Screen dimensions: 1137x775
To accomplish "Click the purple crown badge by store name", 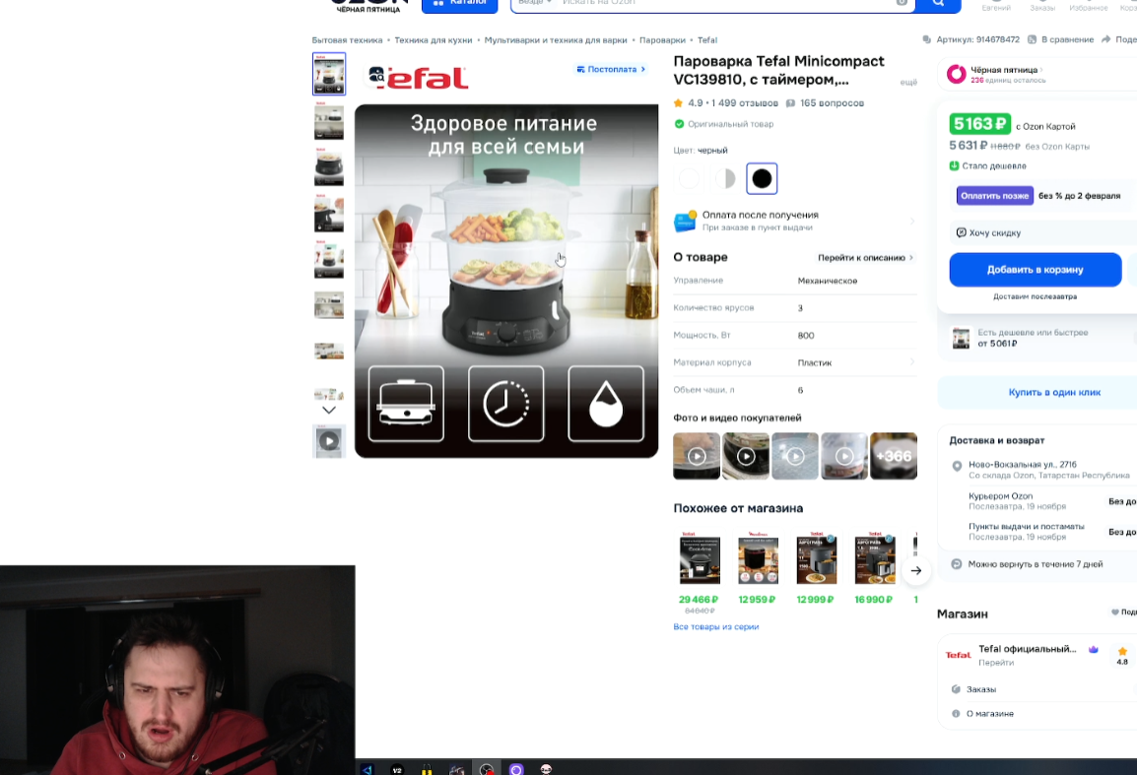I will point(1094,650).
